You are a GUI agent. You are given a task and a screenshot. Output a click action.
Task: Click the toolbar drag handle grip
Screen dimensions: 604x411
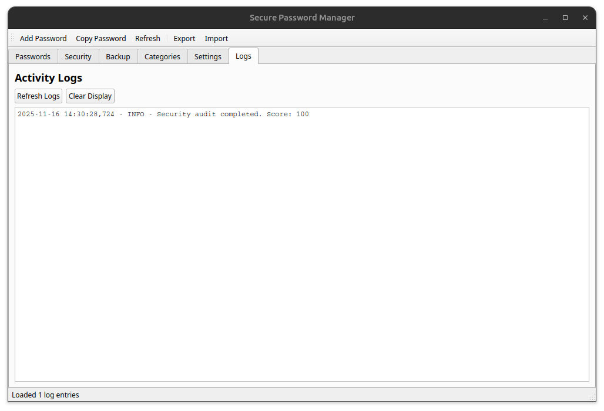point(12,38)
